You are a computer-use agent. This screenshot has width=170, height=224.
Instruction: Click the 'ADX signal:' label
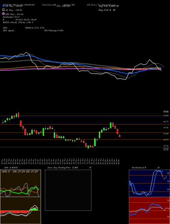(8, 31)
